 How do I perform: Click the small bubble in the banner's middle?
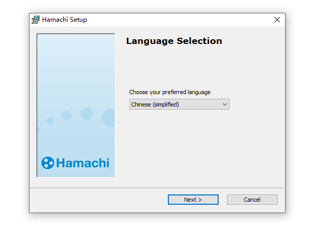(x=67, y=115)
